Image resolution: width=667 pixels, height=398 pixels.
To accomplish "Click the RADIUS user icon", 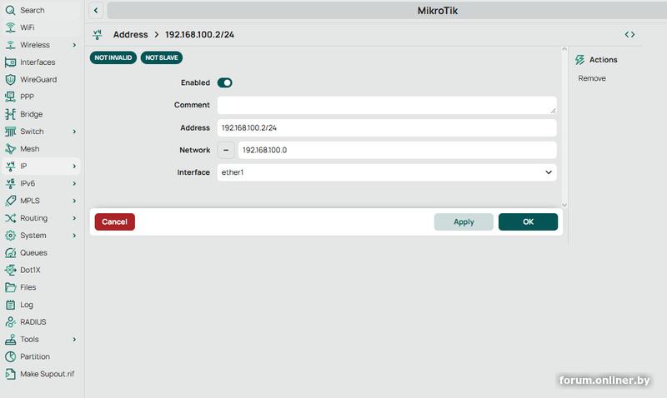I will tap(10, 322).
